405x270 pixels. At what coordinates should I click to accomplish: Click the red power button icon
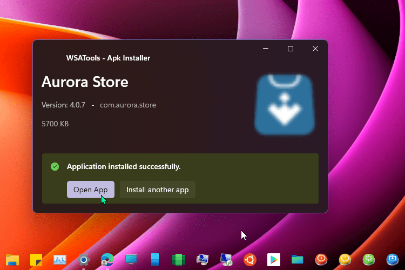click(321, 259)
